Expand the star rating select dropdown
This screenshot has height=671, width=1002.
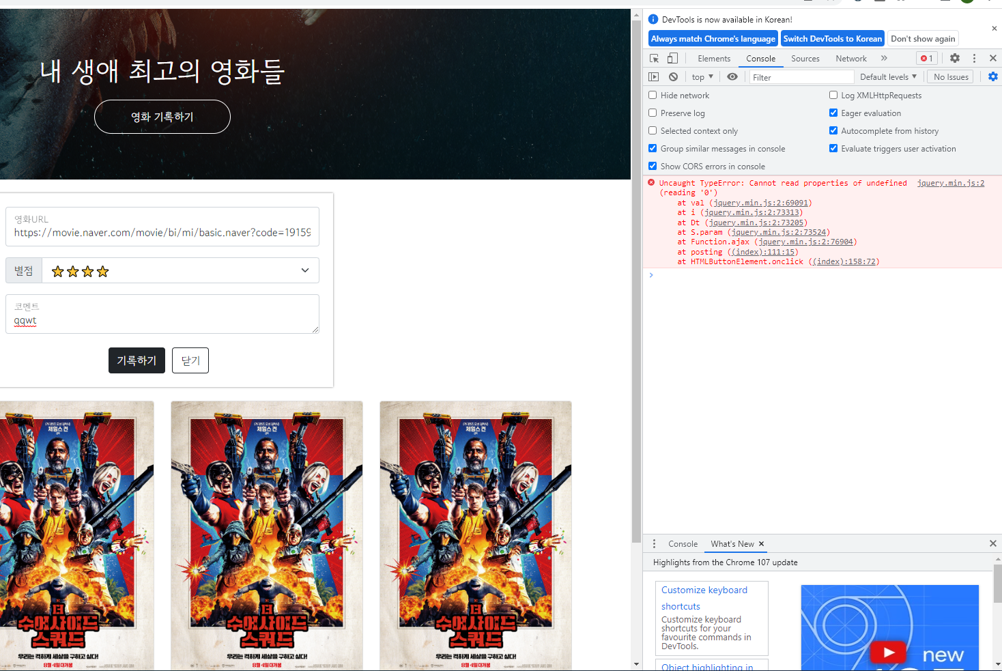pos(180,270)
